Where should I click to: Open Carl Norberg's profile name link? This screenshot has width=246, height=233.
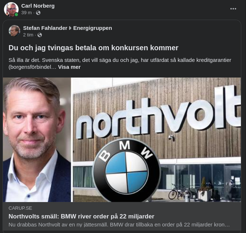tap(38, 5)
